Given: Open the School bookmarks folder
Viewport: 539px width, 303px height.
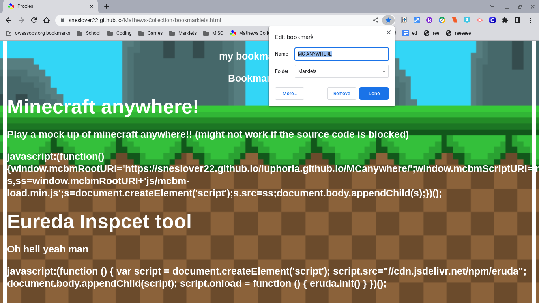Looking at the screenshot, I should tap(88, 33).
